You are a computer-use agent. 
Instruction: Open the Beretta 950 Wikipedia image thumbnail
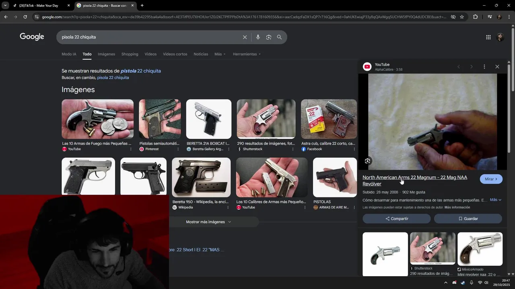201,177
